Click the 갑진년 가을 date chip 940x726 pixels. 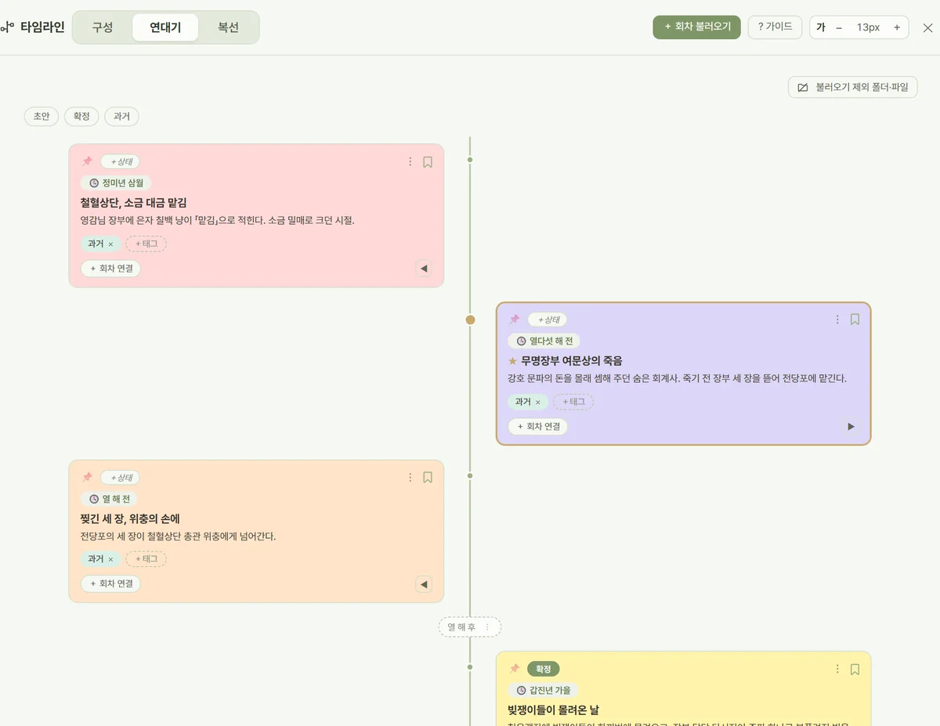pos(544,691)
